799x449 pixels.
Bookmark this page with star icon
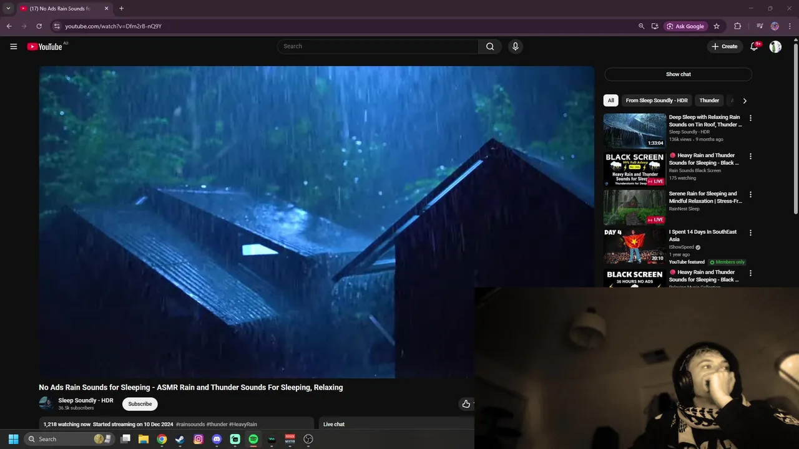tap(717, 26)
